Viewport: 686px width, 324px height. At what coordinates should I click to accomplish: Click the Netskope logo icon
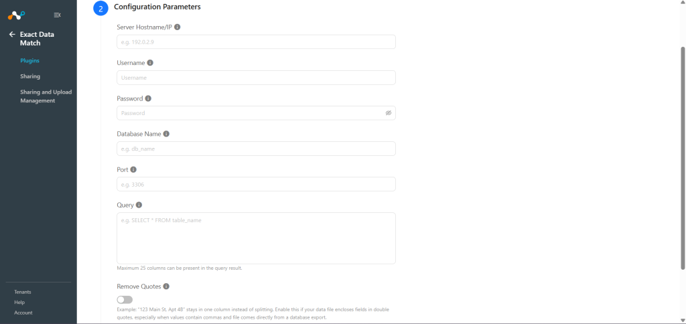pos(17,15)
